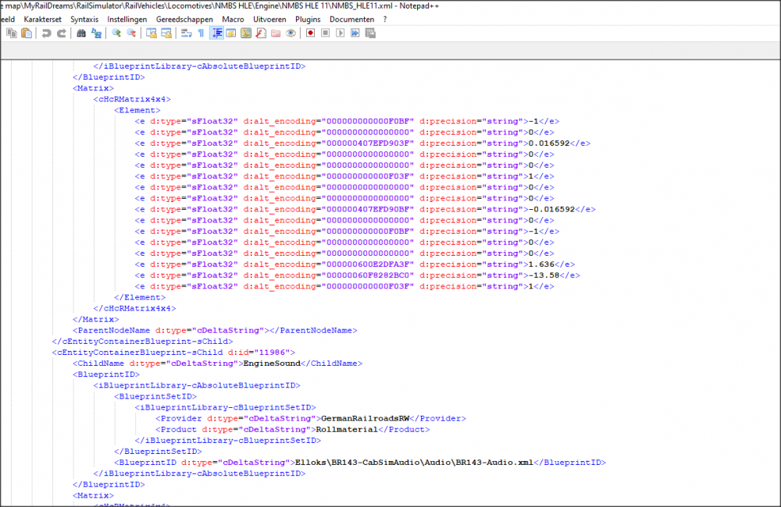Start macro recording with the red dot
The height and width of the screenshot is (507, 781).
pos(310,33)
